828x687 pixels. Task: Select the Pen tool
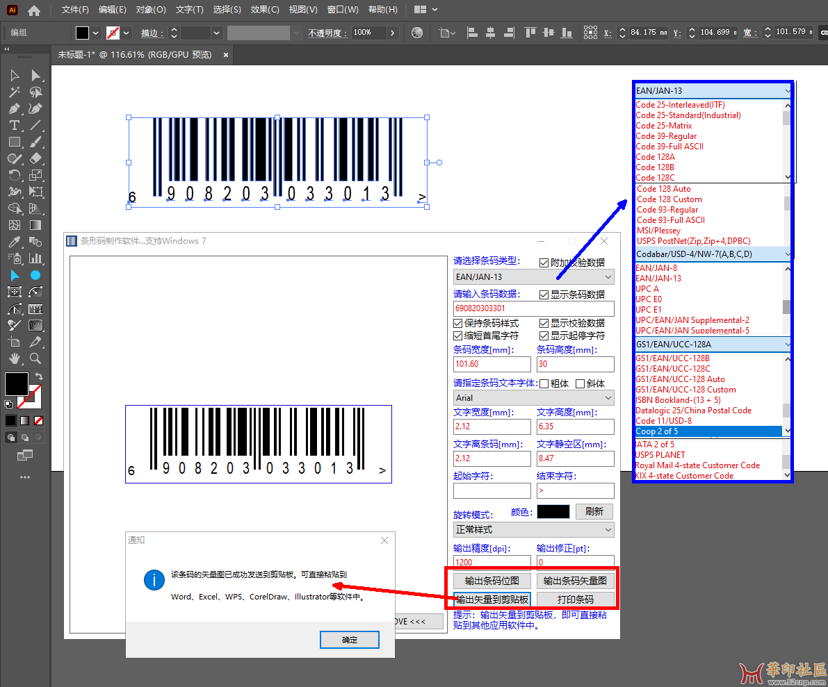tap(15, 108)
